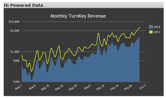166x98 pixels.
Task: Click the Sep 12 x-axis label
Action: tap(100, 87)
